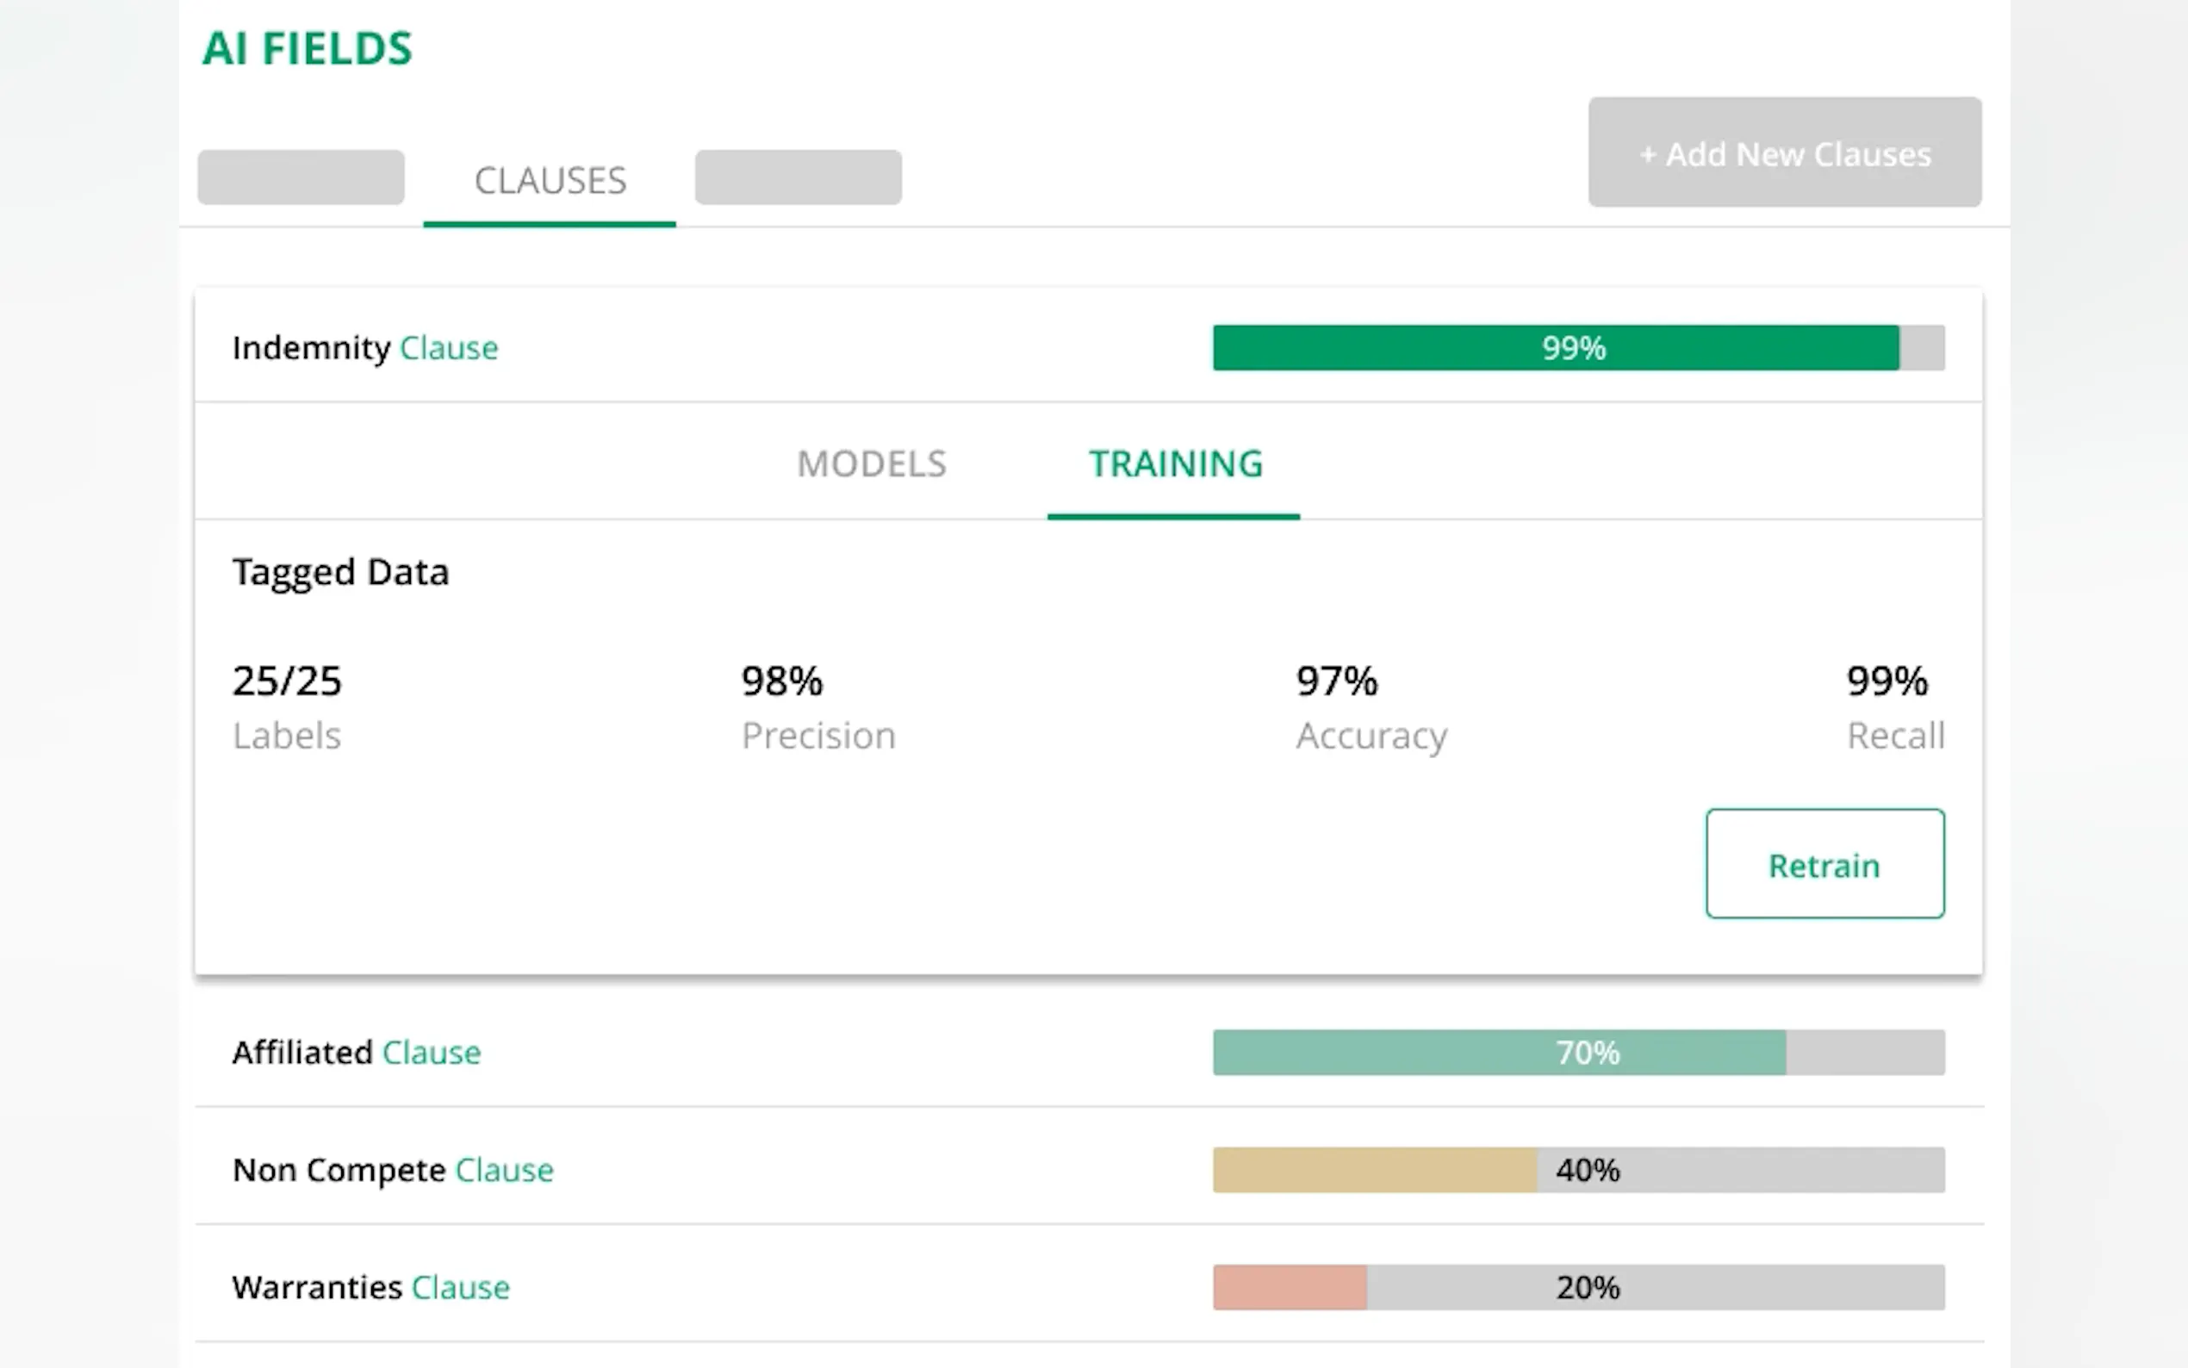2188x1368 pixels.
Task: Click the 97% Accuracy statistic
Action: point(1371,706)
